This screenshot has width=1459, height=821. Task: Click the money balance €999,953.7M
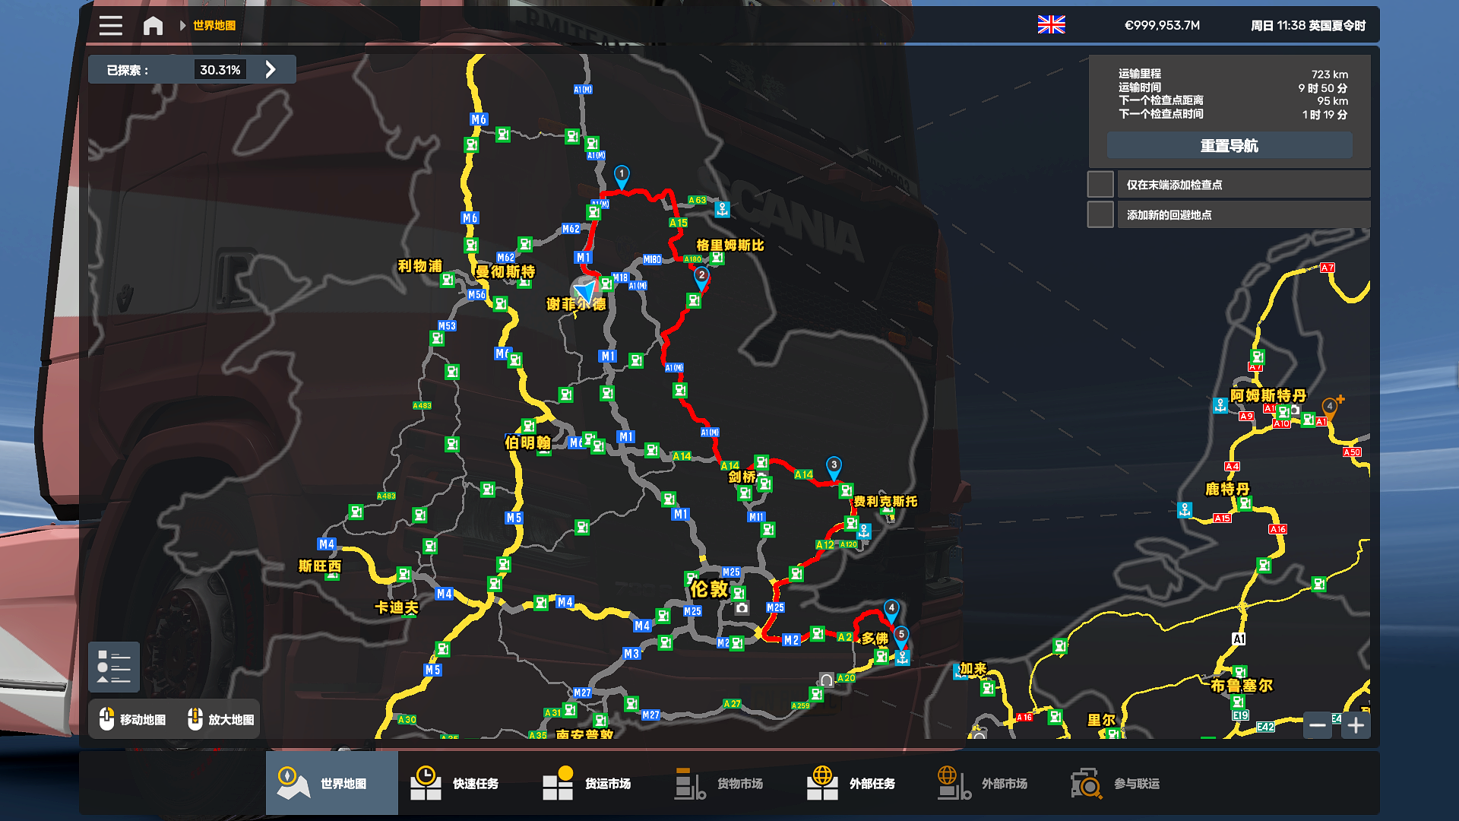click(1162, 25)
